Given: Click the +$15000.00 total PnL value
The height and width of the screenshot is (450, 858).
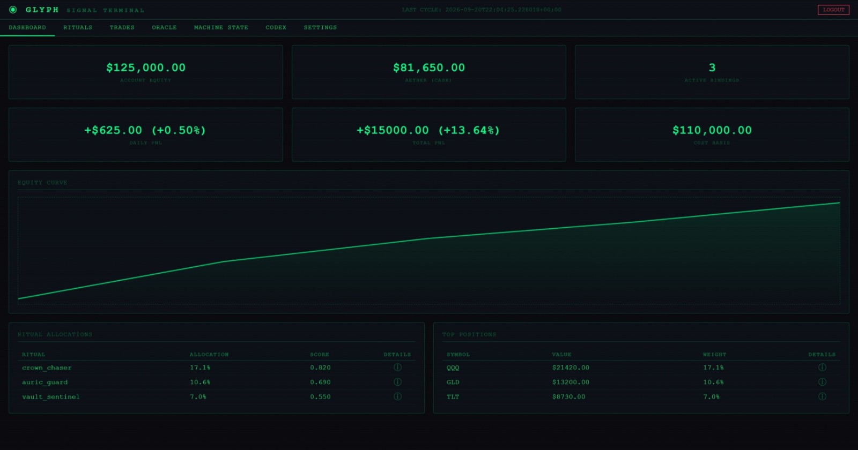Looking at the screenshot, I should pos(428,130).
